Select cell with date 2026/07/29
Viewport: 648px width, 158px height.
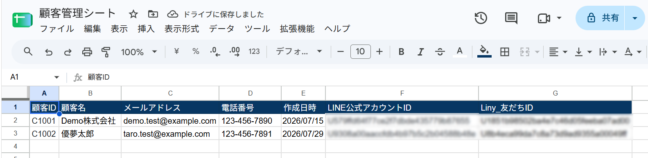(303, 134)
